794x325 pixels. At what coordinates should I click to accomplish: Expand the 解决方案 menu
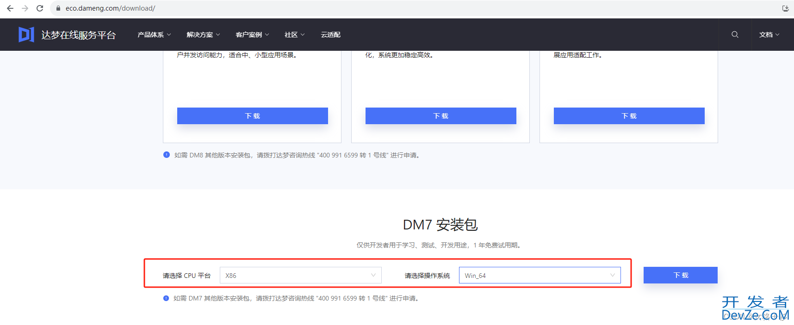coord(203,35)
